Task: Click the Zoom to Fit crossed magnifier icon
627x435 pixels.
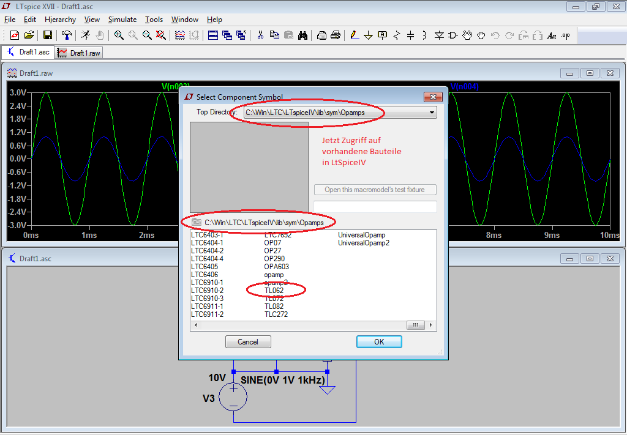Action: click(161, 35)
